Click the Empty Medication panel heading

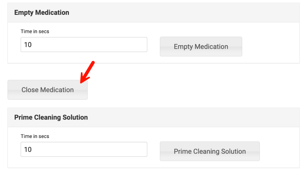coord(42,13)
